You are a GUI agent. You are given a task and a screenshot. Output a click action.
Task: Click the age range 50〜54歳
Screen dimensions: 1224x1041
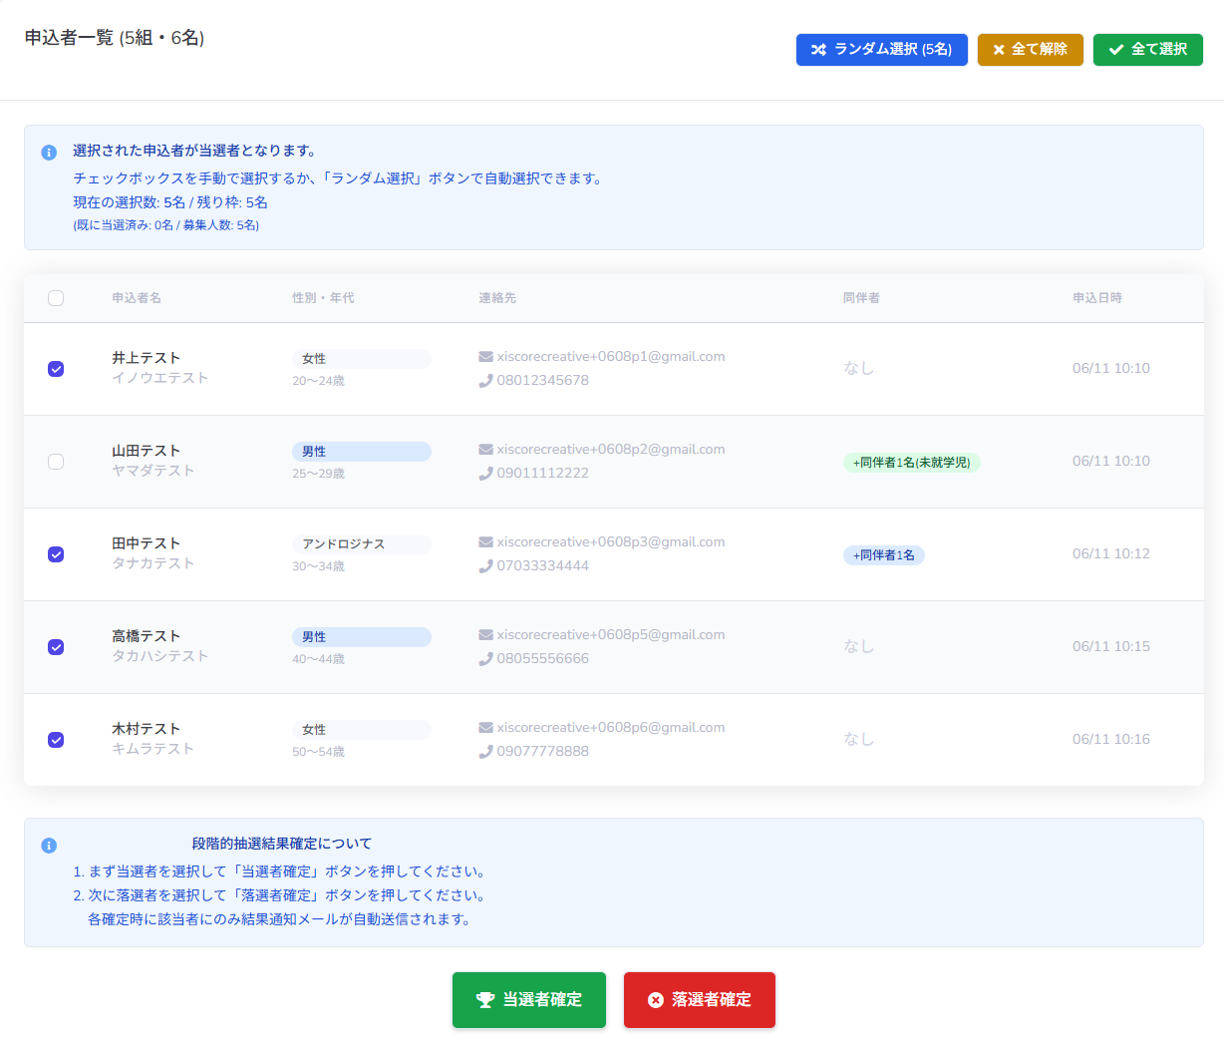pyautogui.click(x=319, y=752)
